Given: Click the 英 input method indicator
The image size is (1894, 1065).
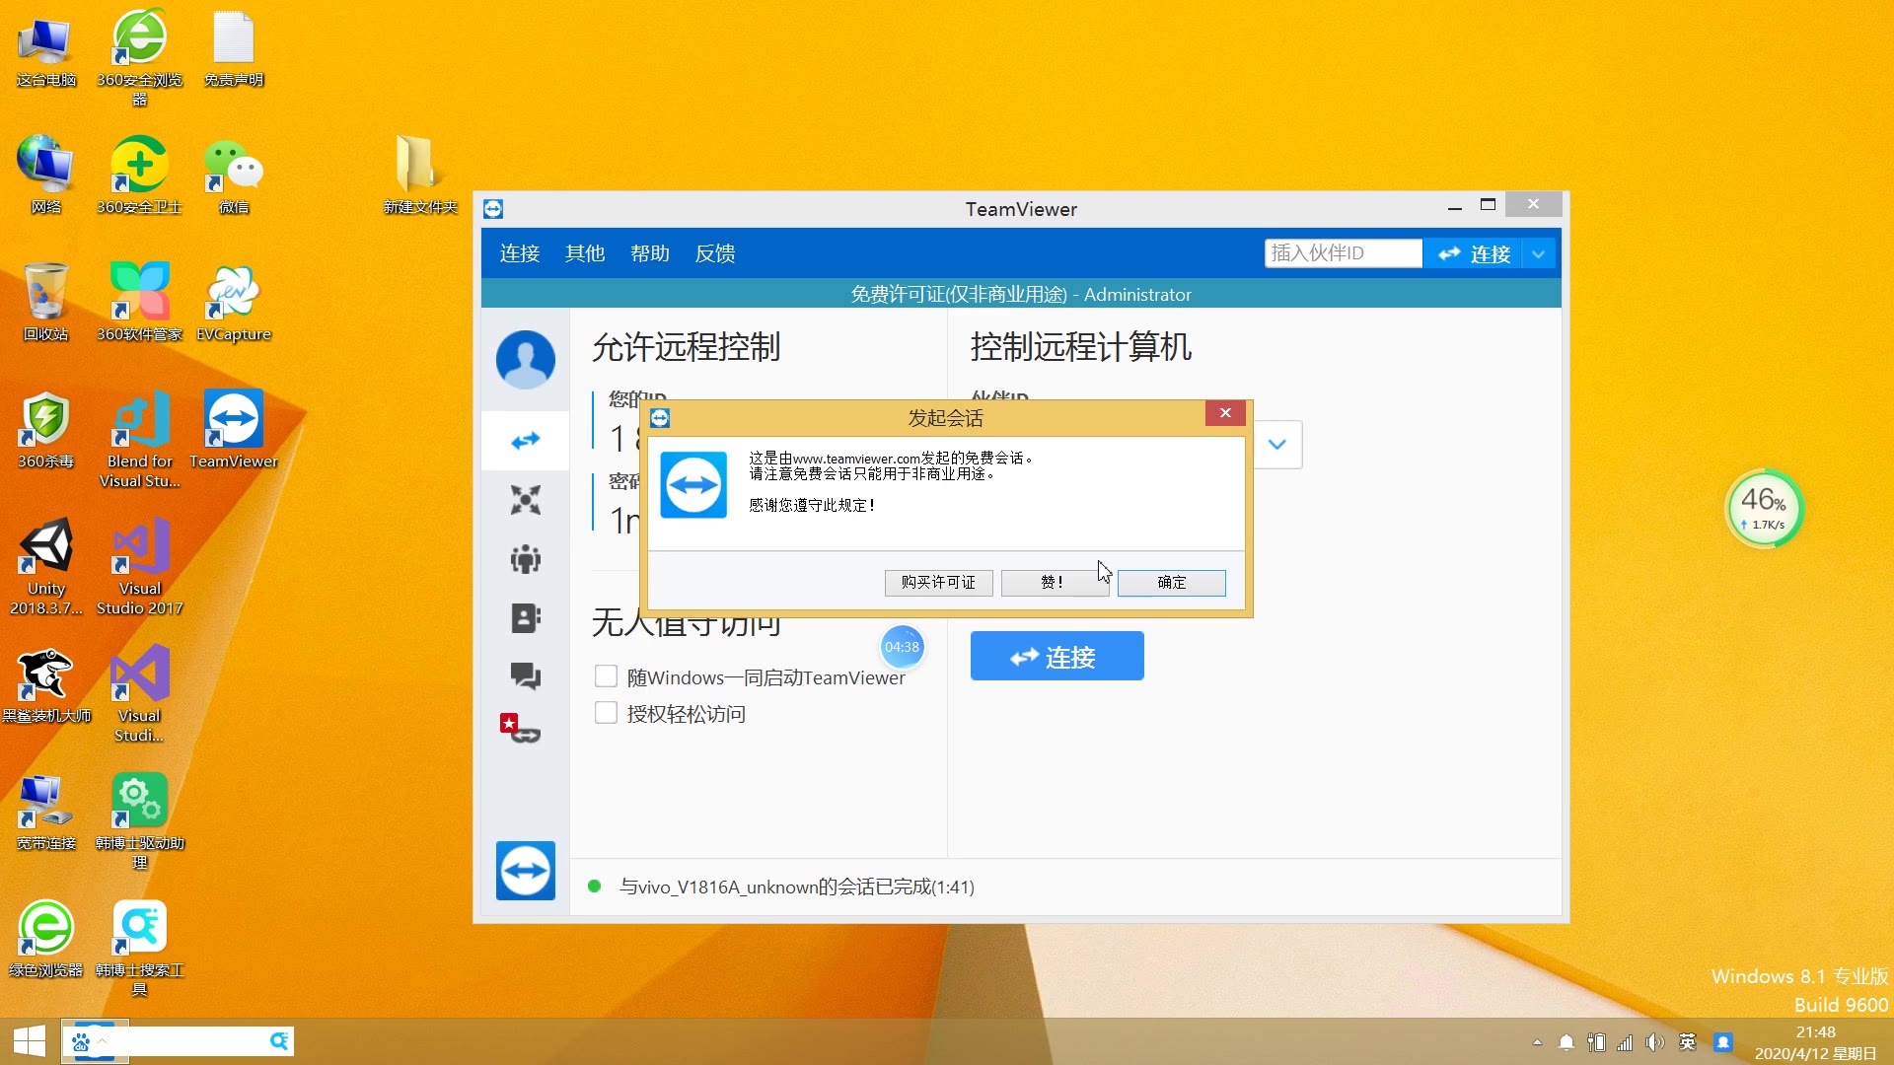Looking at the screenshot, I should [x=1687, y=1042].
